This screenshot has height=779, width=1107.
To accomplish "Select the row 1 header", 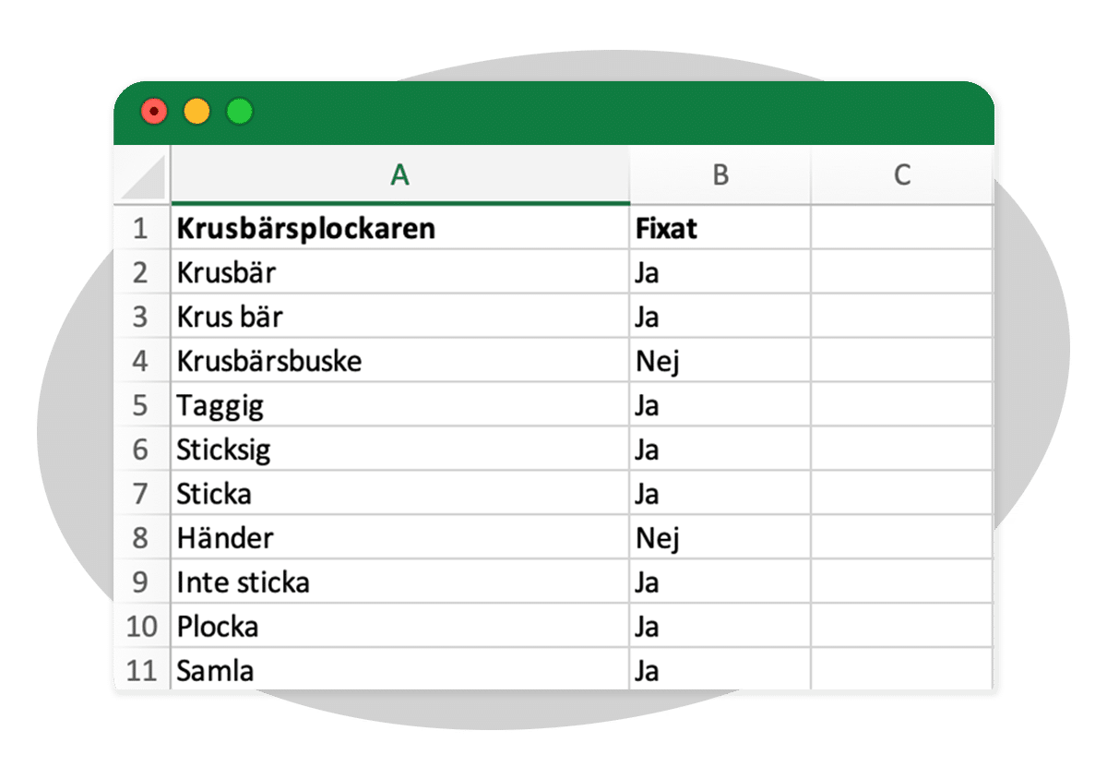I will coord(142,228).
